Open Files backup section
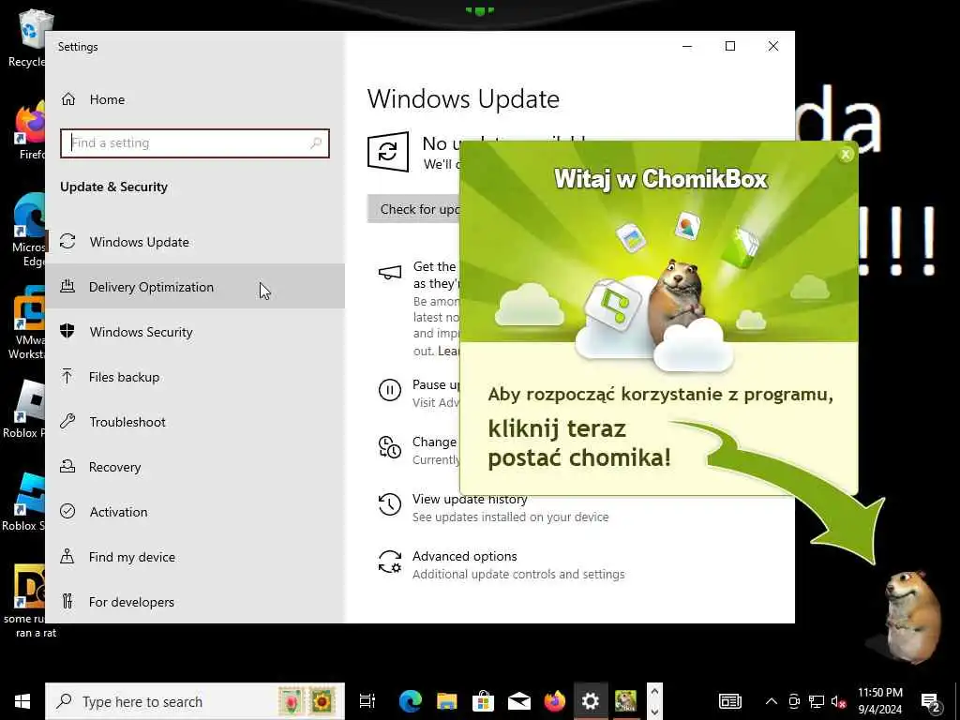This screenshot has height=720, width=960. [195, 377]
